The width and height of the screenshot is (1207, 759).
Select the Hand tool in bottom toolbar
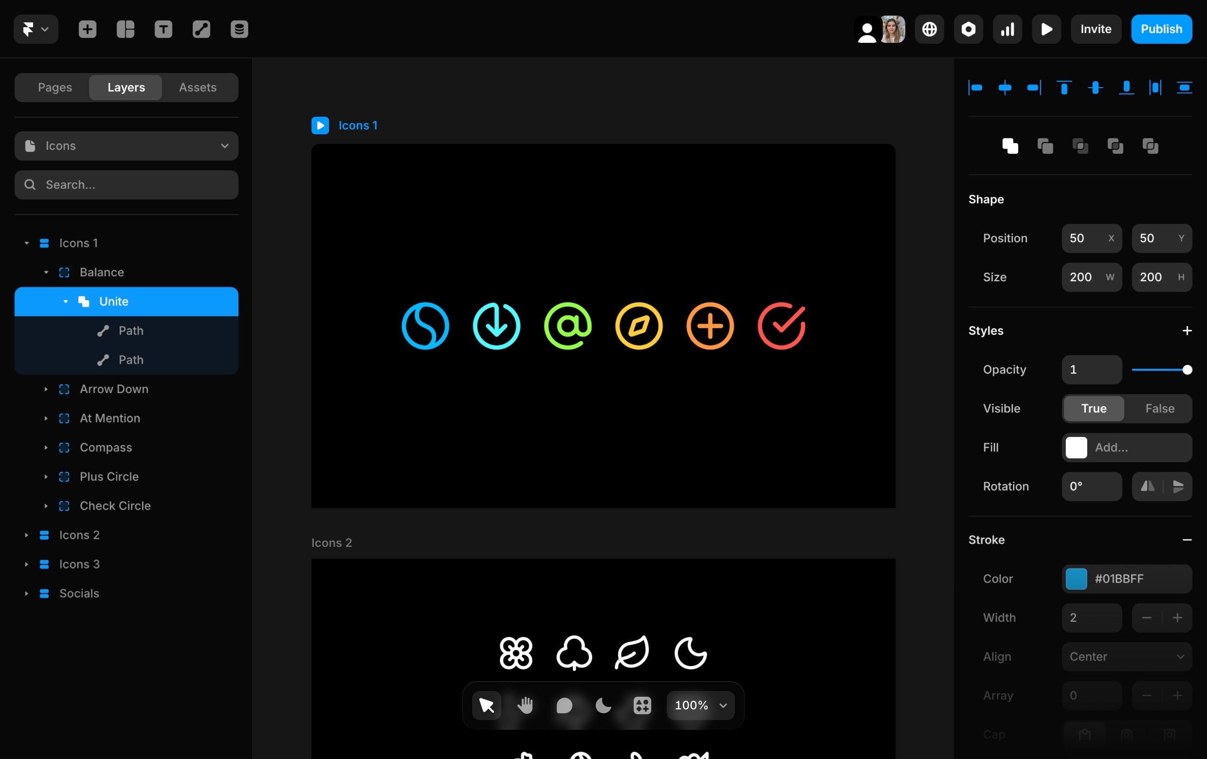(525, 705)
